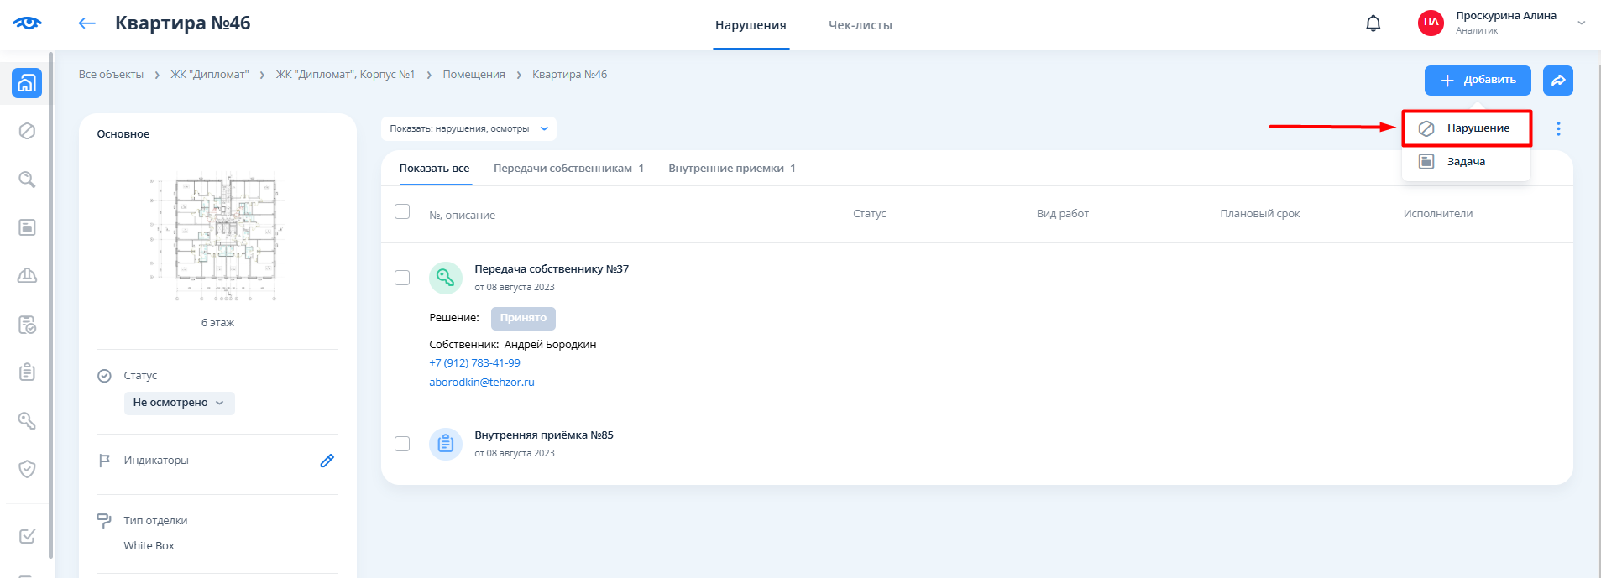This screenshot has height=578, width=1601.
Task: Open the search icon in the sidebar
Action: click(27, 180)
